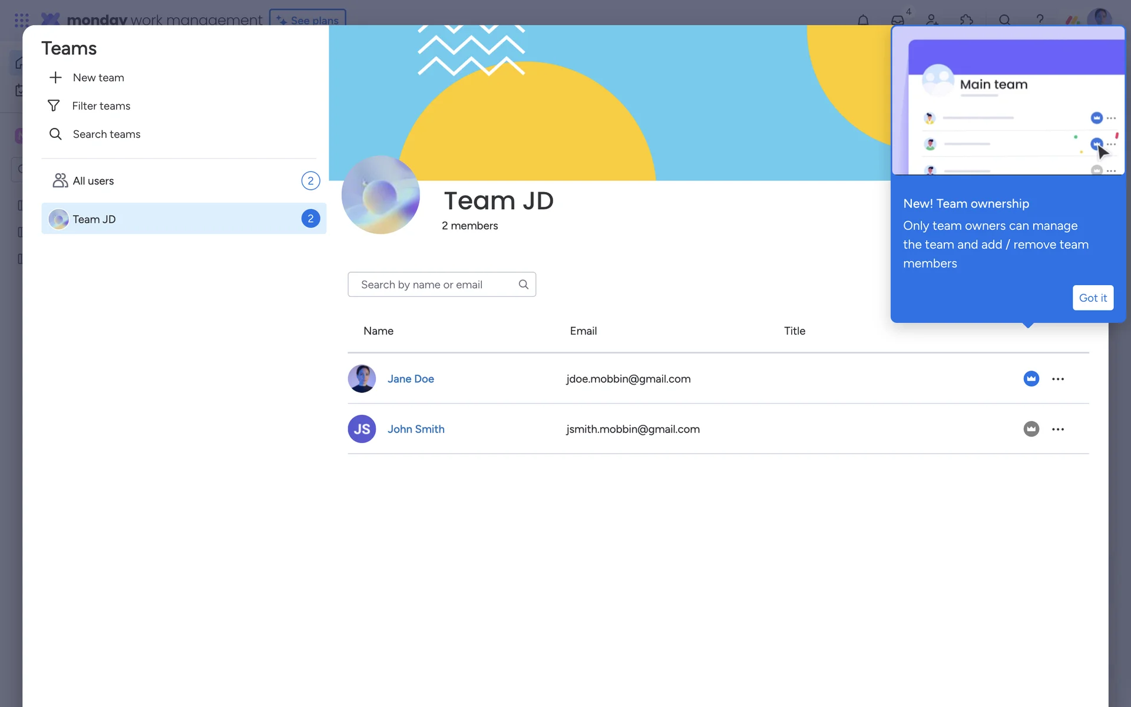The width and height of the screenshot is (1131, 707).
Task: Open Jane Doe's three-dot options menu
Action: [x=1058, y=379]
